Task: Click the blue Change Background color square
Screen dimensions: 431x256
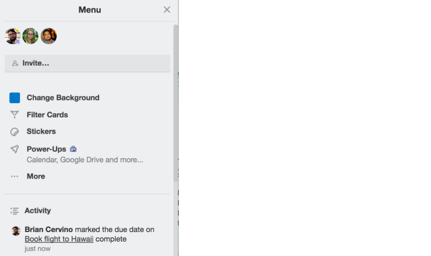Action: [15, 98]
